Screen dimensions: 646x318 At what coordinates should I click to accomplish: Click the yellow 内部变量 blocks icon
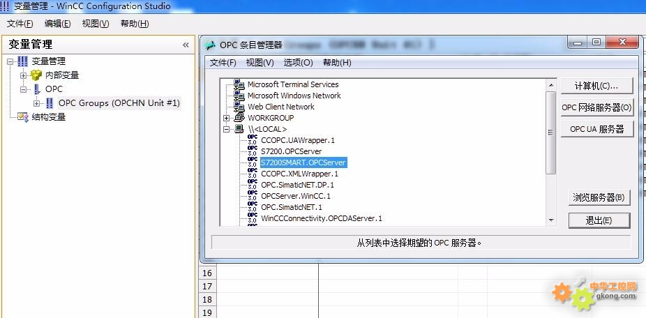(x=36, y=75)
